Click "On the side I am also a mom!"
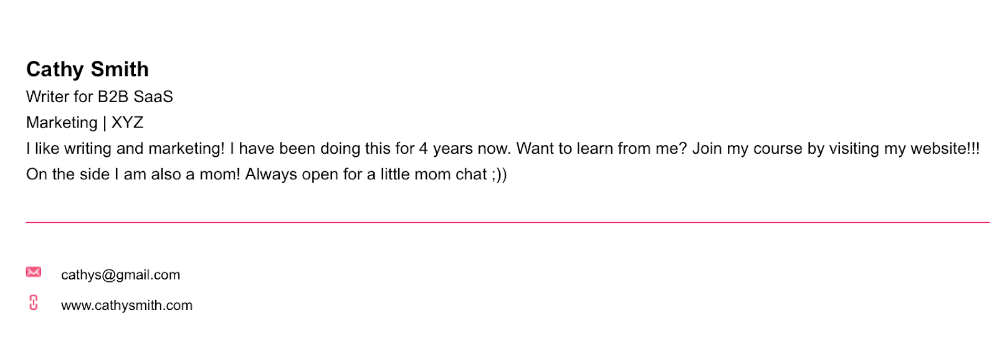The height and width of the screenshot is (351, 997). coord(133,175)
